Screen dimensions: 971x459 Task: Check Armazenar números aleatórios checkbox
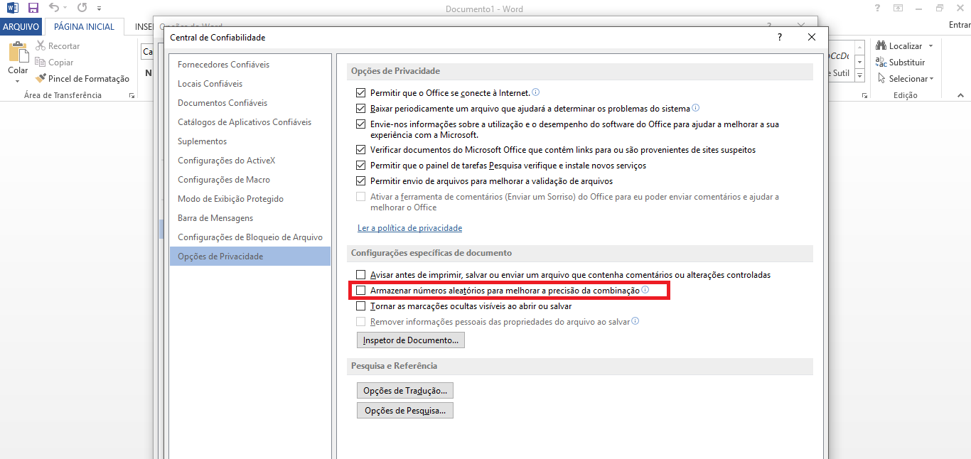361,291
